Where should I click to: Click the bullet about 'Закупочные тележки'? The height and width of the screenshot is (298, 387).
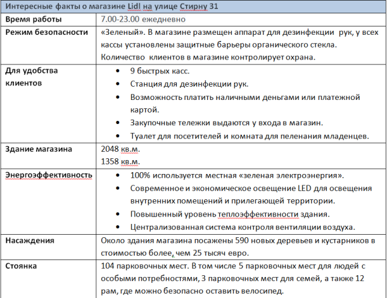click(x=227, y=122)
